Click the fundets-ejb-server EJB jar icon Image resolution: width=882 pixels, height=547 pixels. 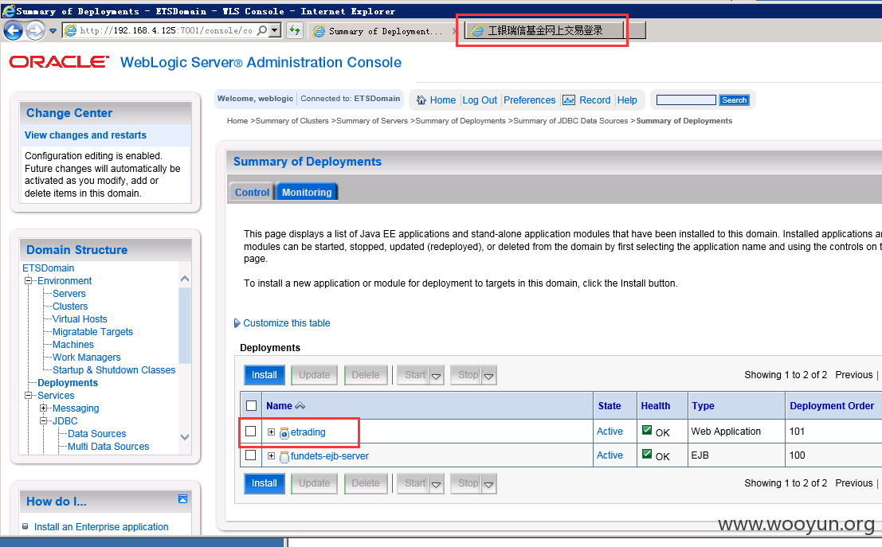pos(284,457)
